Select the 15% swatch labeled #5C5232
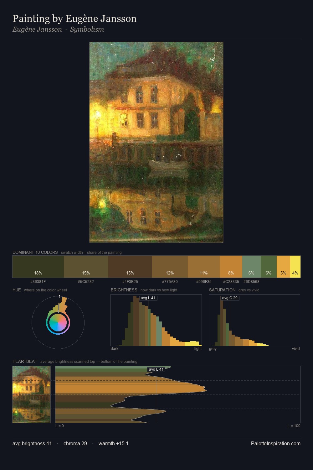 click(86, 267)
